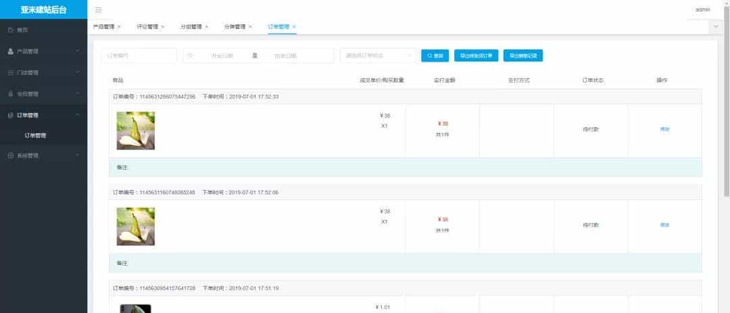Expand the 会员管理 sidebar menu
Screen dimensions: 730x313
[78, 94]
